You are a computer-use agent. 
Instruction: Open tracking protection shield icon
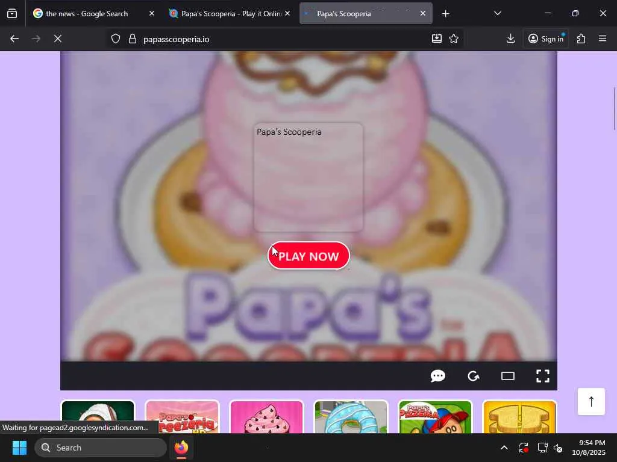115,39
